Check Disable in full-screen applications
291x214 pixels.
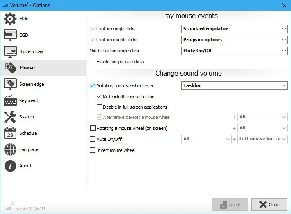pos(99,107)
